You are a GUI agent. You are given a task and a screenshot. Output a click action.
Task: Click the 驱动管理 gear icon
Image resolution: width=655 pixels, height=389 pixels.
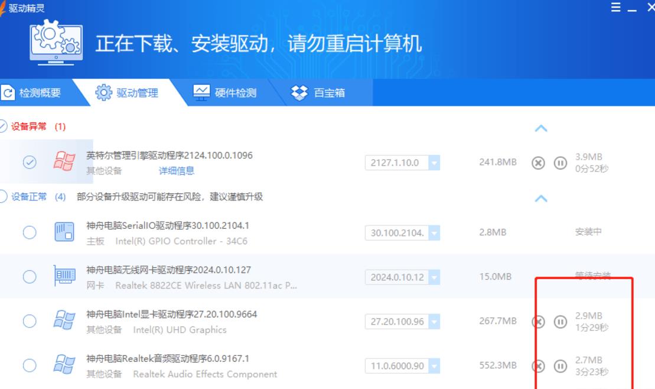(x=103, y=92)
